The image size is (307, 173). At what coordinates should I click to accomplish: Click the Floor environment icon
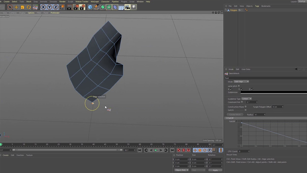coord(121,7)
